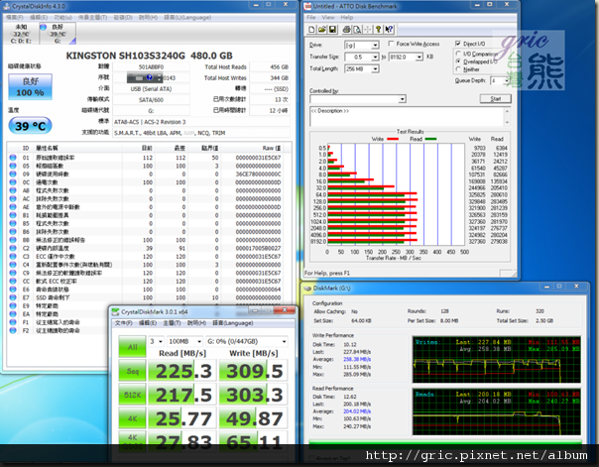This screenshot has height=467, width=599.
Task: Click the Print icon in ATTO toolbar
Action: tap(347, 30)
